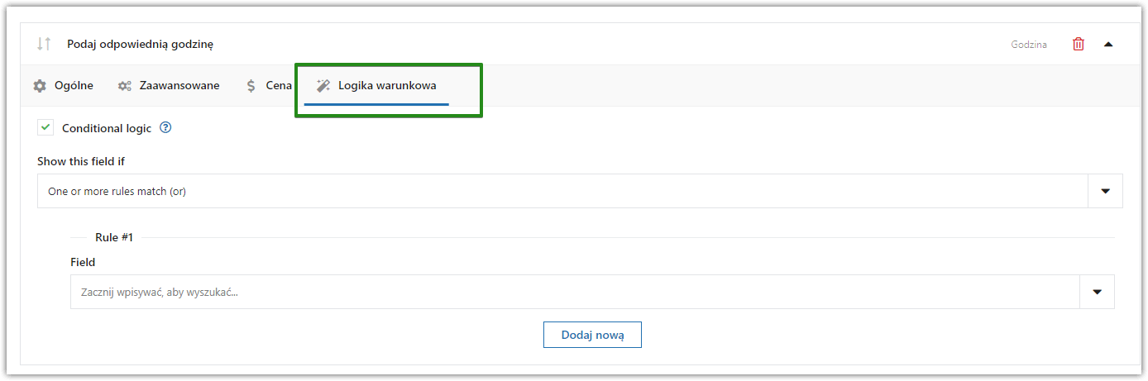
Task: Click the 'Dodaj nową' button
Action: (592, 335)
